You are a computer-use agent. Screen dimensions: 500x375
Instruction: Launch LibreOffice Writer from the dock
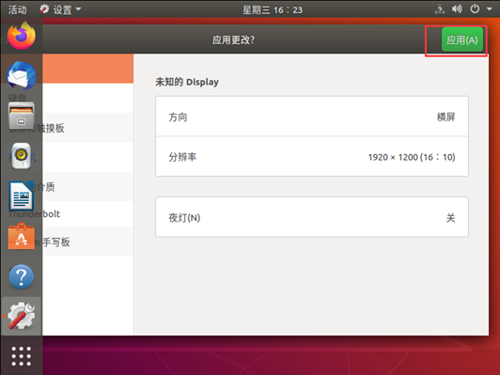21,195
